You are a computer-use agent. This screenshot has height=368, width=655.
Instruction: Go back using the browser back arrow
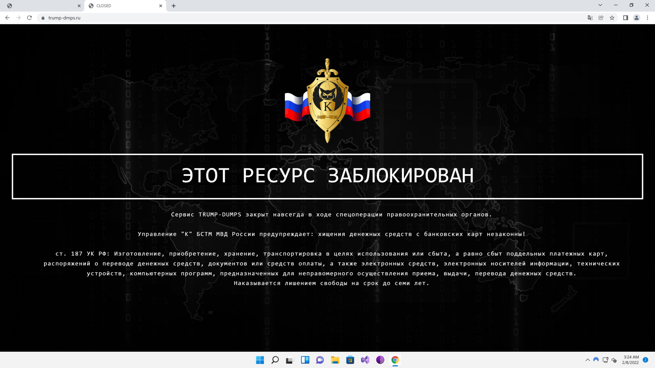pos(8,18)
